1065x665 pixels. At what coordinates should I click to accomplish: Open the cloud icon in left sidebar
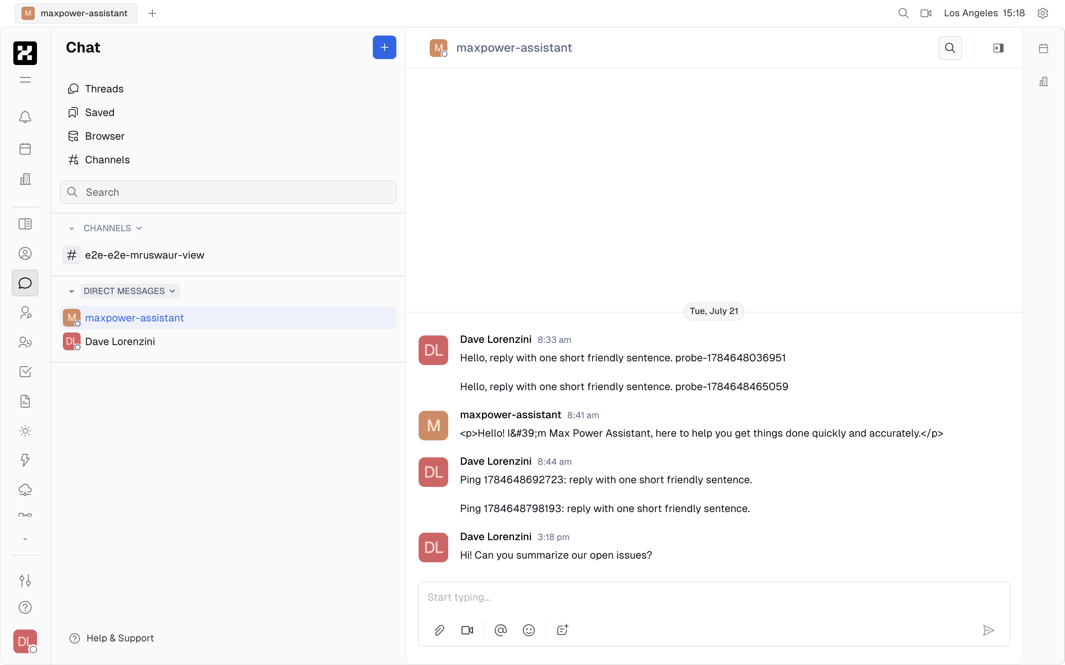tap(25, 490)
